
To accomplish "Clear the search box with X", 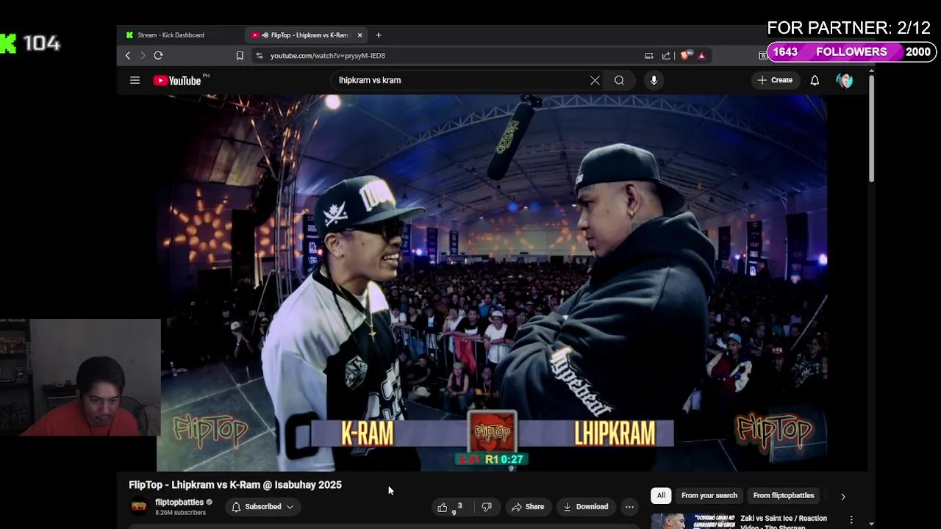I will (x=595, y=80).
